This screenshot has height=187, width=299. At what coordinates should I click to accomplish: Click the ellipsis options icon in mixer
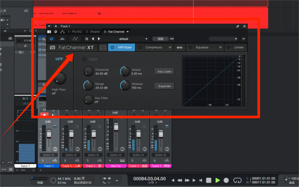(x=10, y=162)
